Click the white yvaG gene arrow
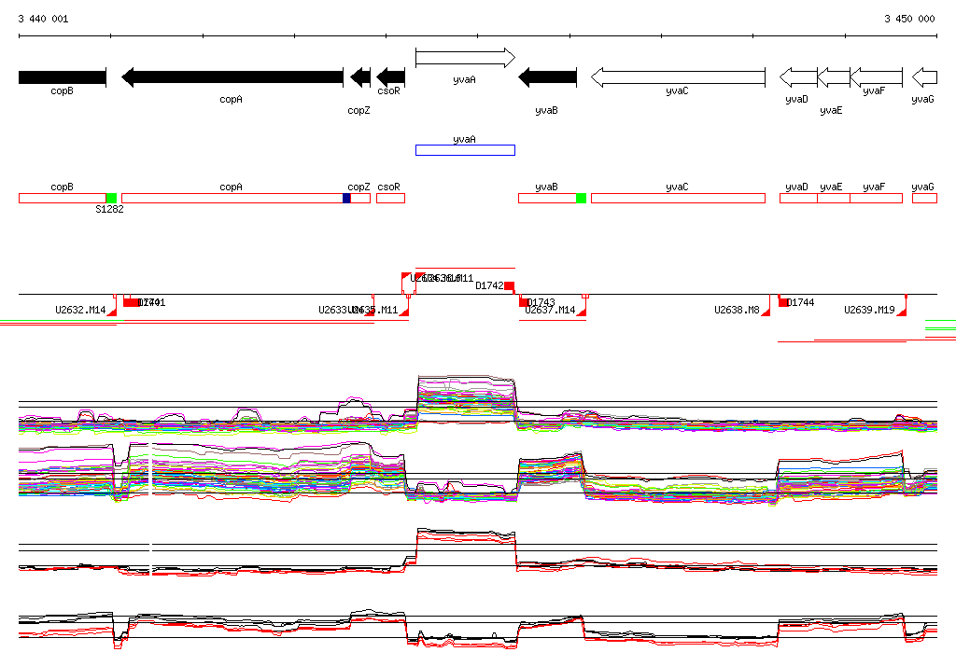Screen dimensions: 956x666 coord(924,77)
